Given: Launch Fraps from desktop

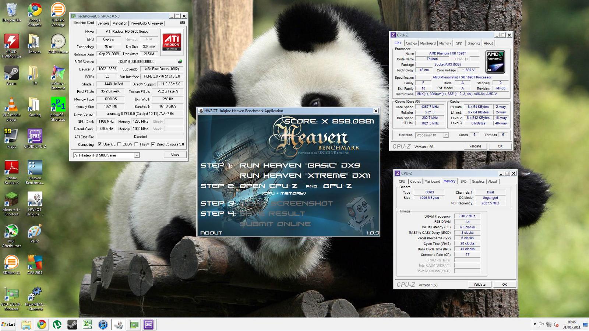Looking at the screenshot, I should click(11, 138).
